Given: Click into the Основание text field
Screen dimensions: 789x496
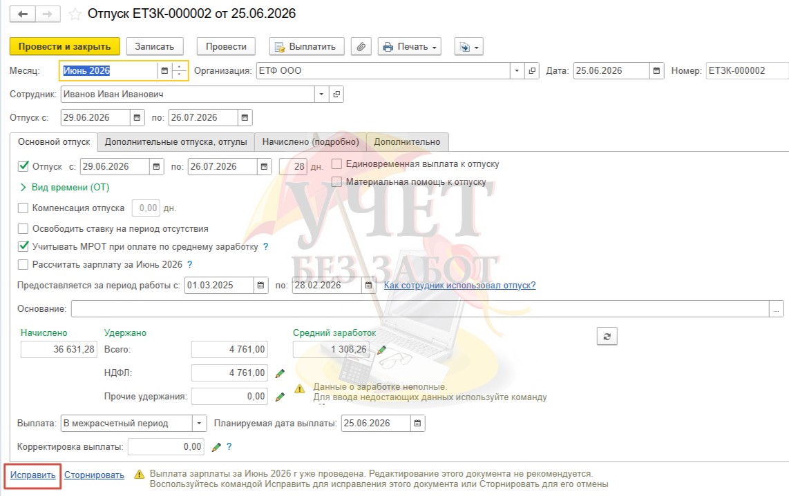Looking at the screenshot, I should (420, 309).
